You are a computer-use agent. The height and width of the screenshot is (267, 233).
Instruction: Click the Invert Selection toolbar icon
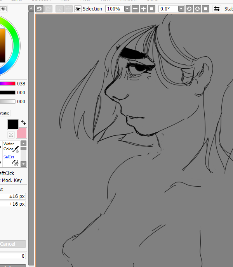[x=68, y=9]
